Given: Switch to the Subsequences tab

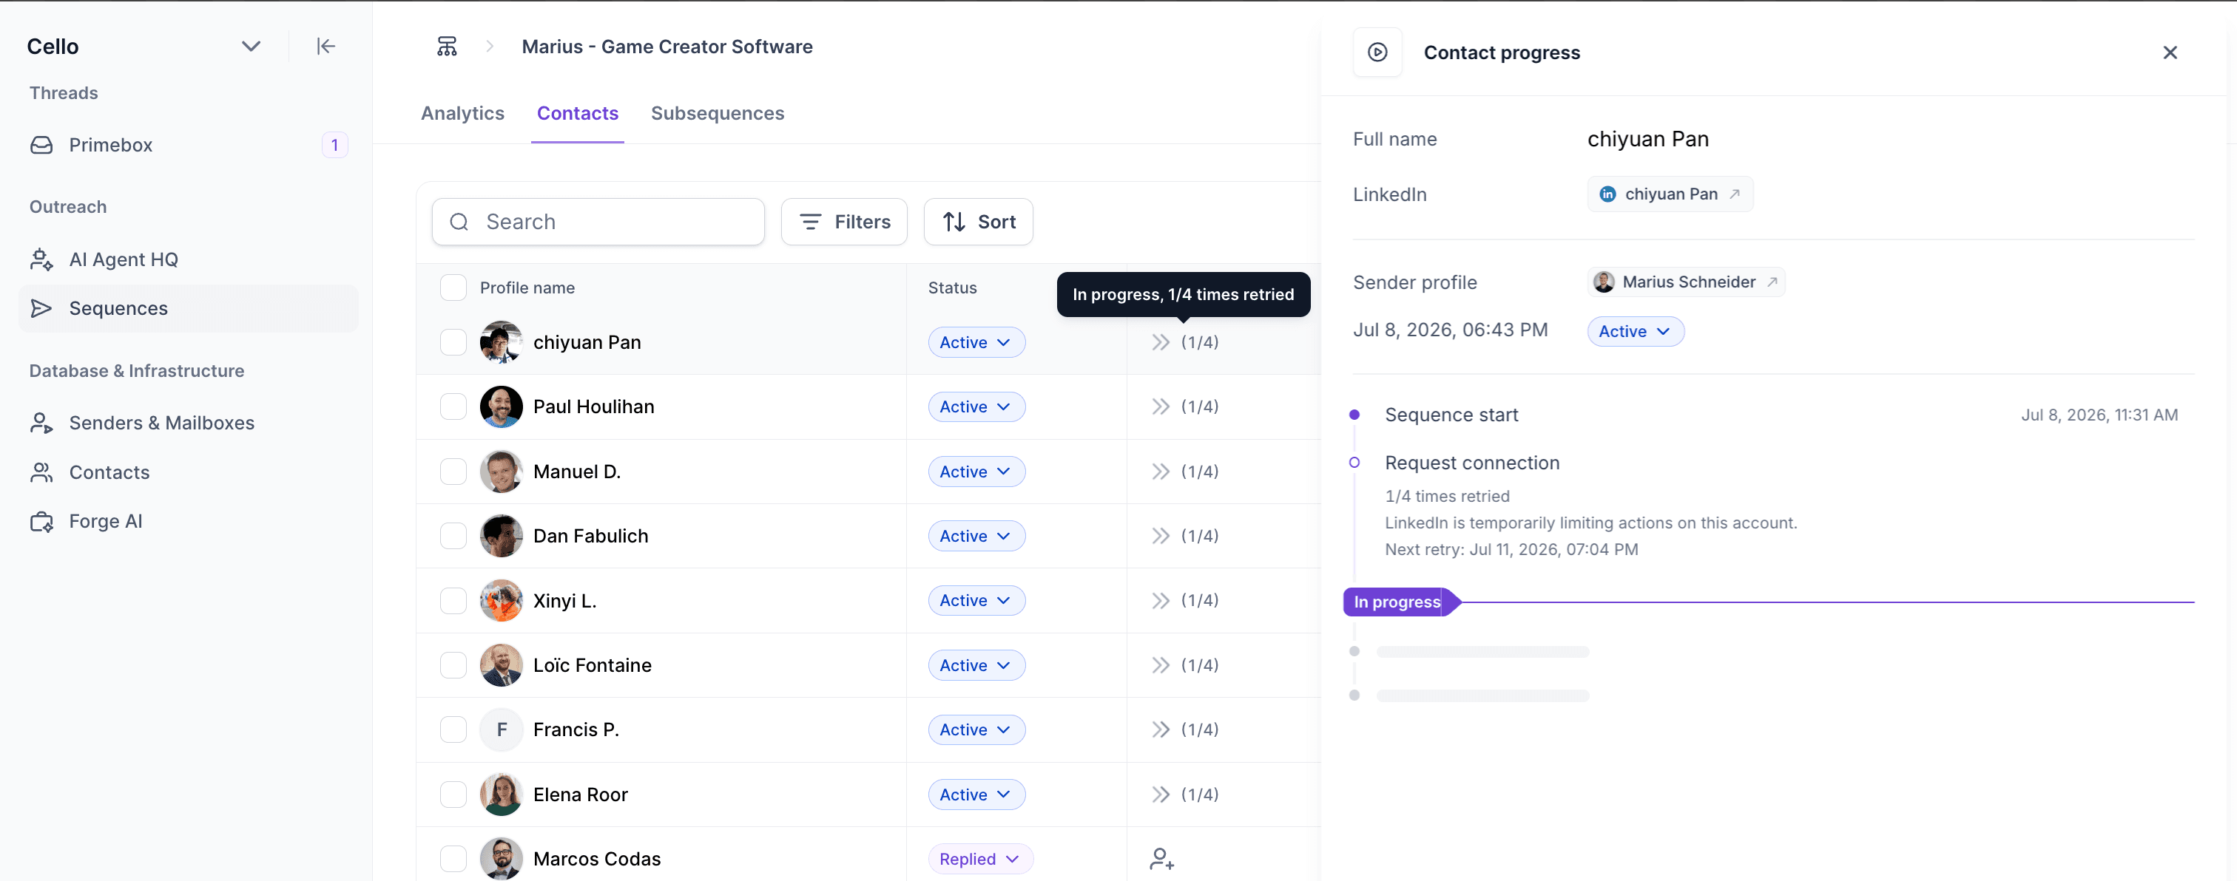Looking at the screenshot, I should 718,113.
